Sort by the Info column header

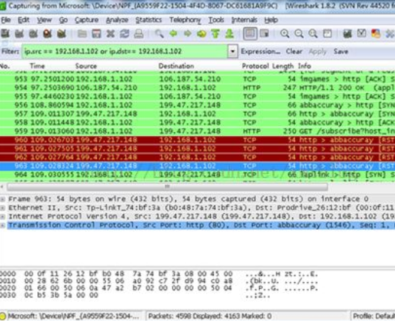tap(304, 66)
